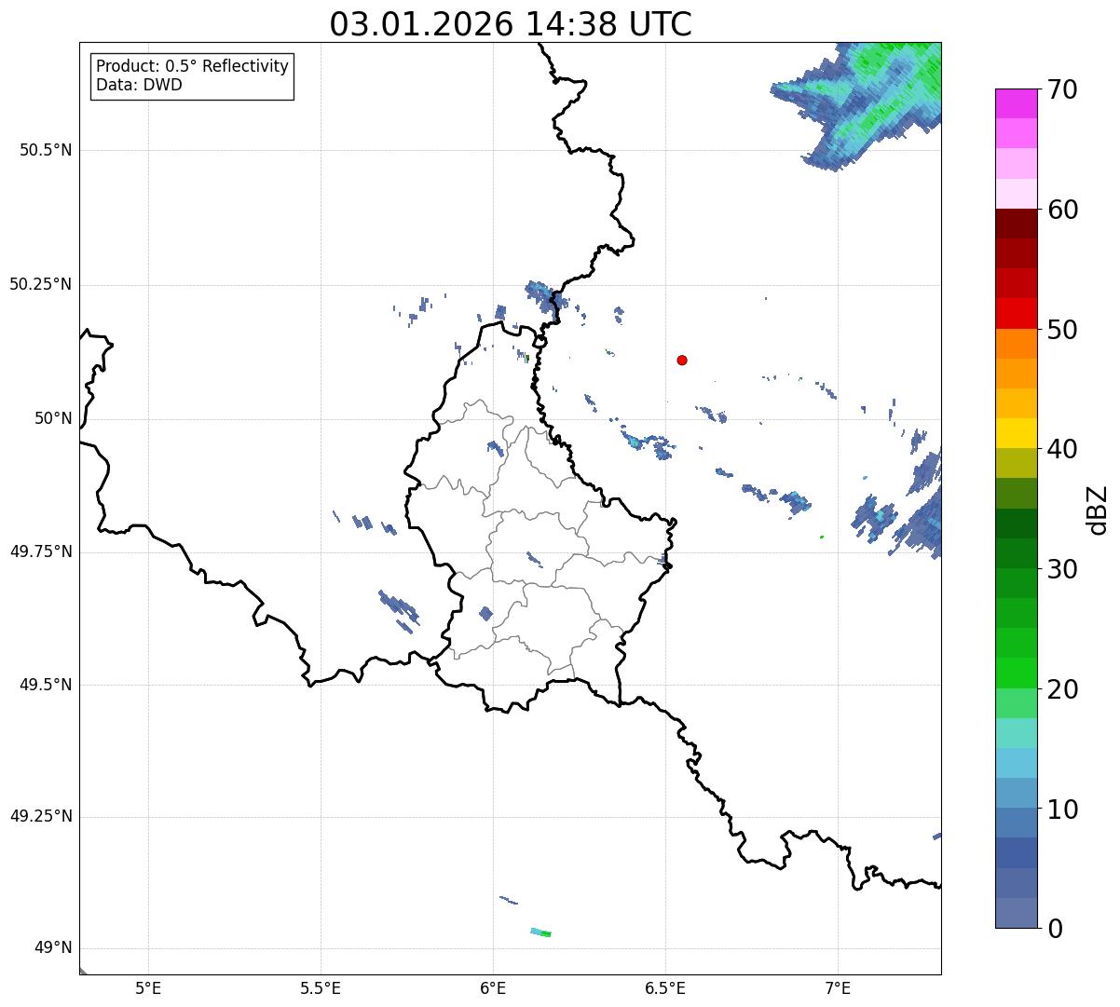Screen dimensions: 1120x1007
Task: Click the light green swatch at 20 dBZ
Action: pyautogui.click(x=1017, y=703)
